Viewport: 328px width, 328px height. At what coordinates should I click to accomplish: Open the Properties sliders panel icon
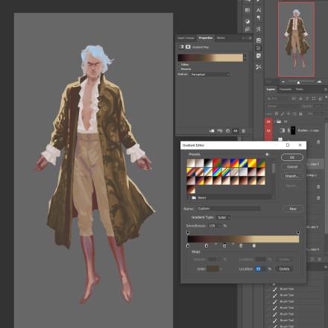259,48
